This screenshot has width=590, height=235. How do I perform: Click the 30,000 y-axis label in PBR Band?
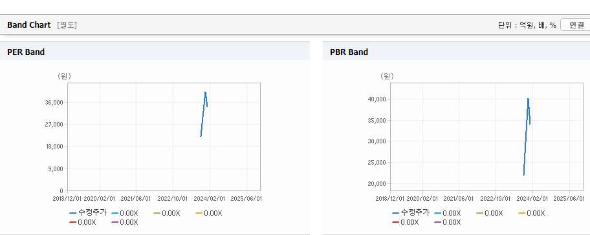377,141
